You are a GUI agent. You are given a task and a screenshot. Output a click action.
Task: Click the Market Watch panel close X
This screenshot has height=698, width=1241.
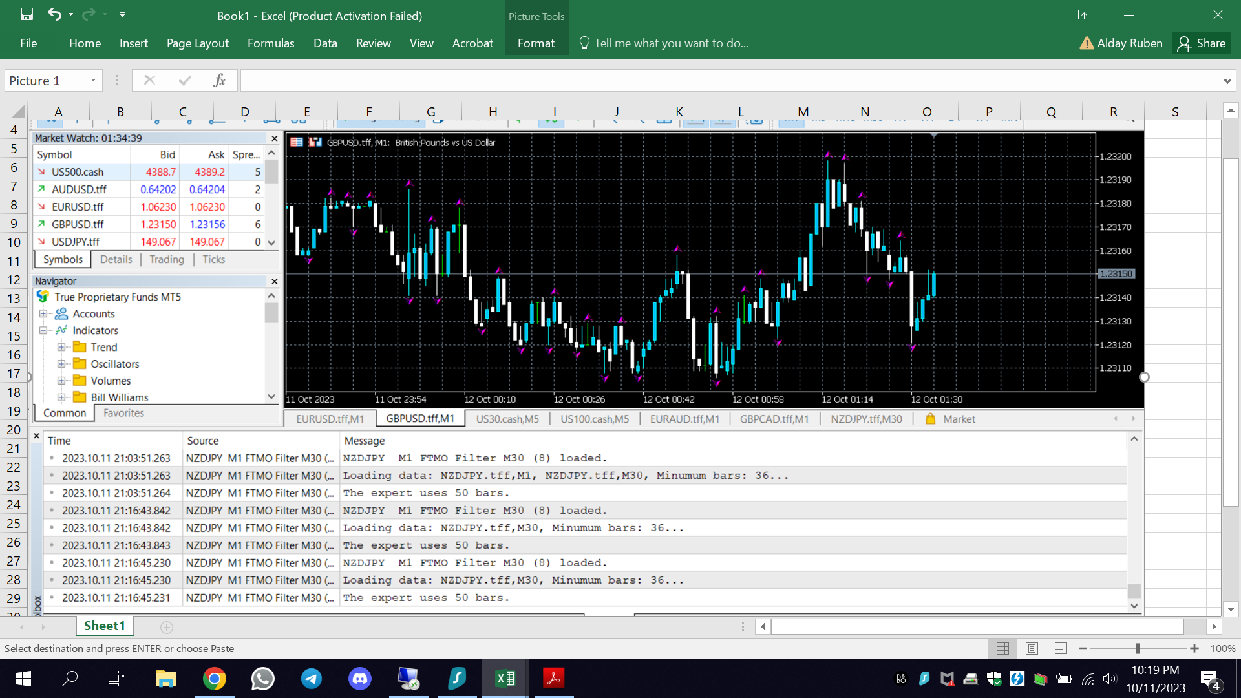coord(274,138)
